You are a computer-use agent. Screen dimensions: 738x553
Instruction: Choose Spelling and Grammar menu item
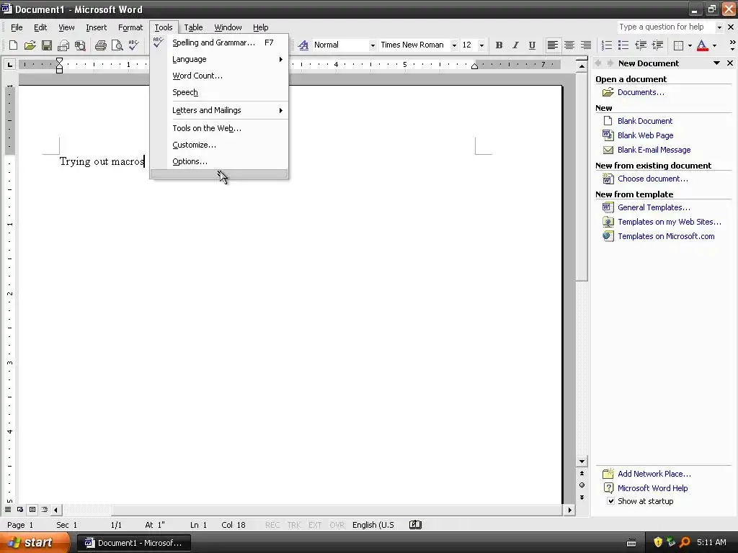(x=219, y=42)
